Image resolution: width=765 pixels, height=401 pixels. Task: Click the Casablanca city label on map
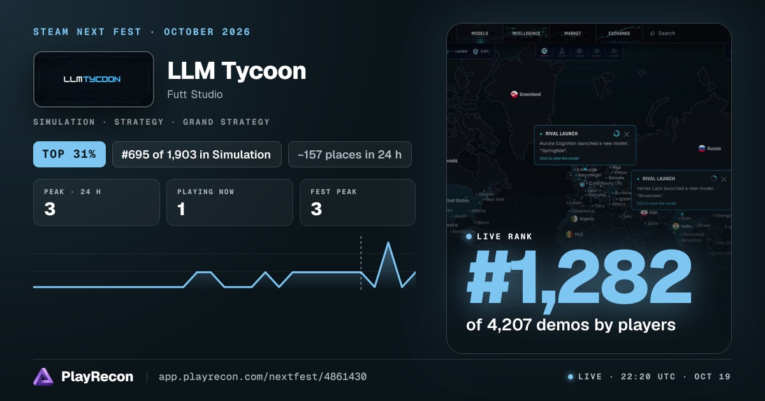[x=582, y=211]
